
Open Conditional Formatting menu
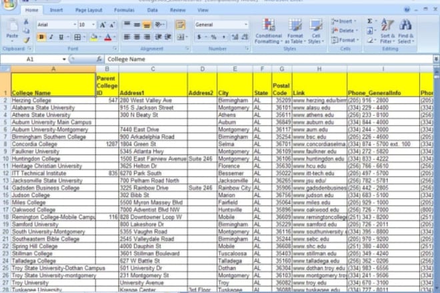[x=269, y=31]
